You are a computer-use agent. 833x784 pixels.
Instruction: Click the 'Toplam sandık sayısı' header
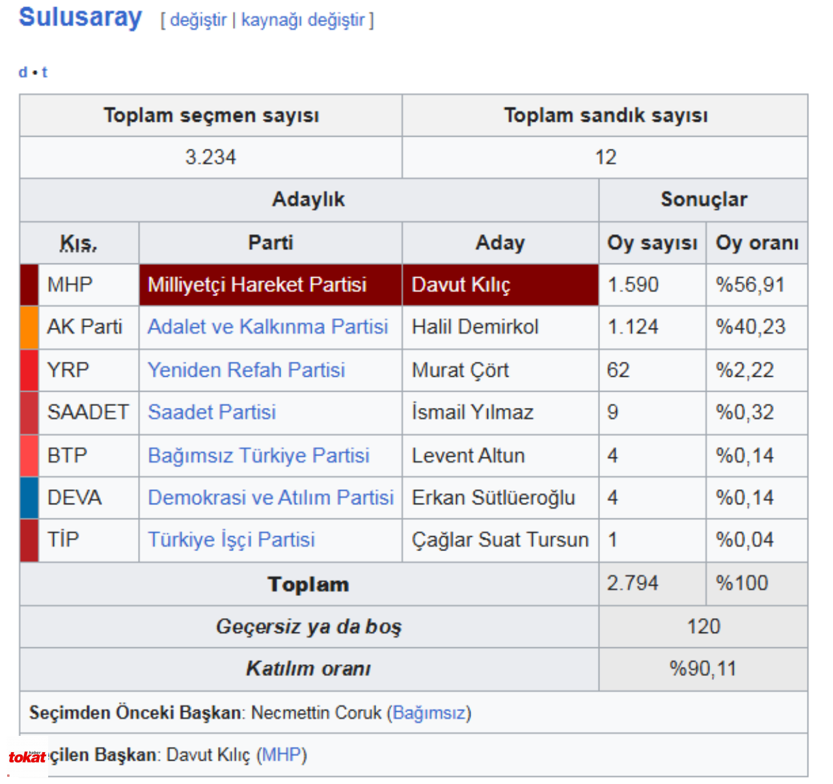(605, 115)
